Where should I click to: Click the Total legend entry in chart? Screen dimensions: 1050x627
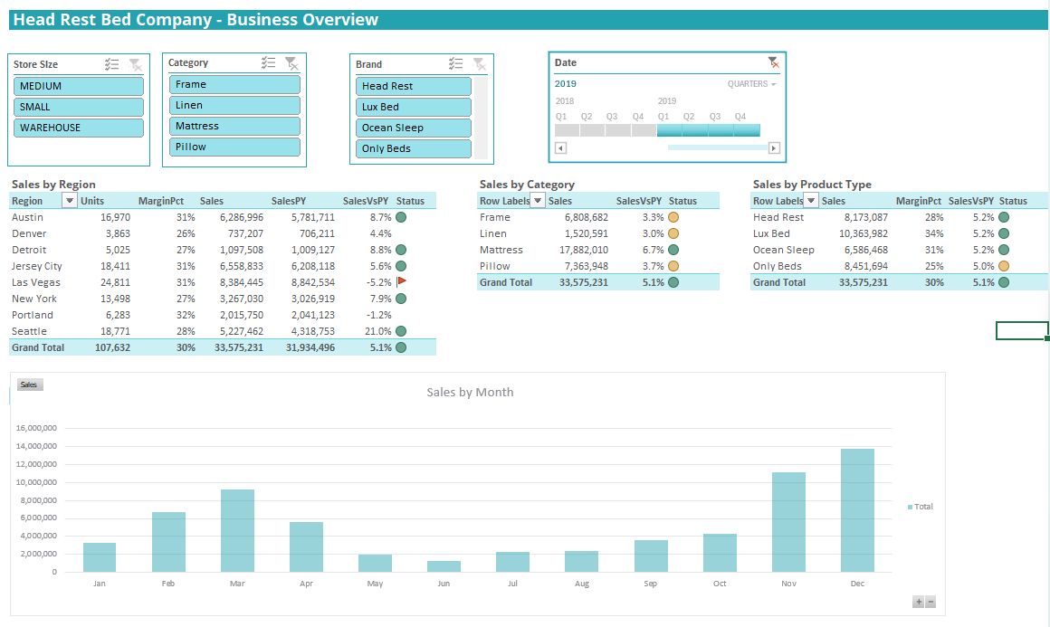click(920, 507)
